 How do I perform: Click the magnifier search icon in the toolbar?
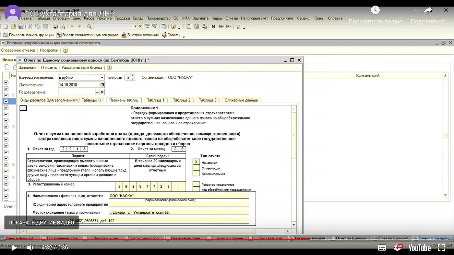tap(89, 26)
